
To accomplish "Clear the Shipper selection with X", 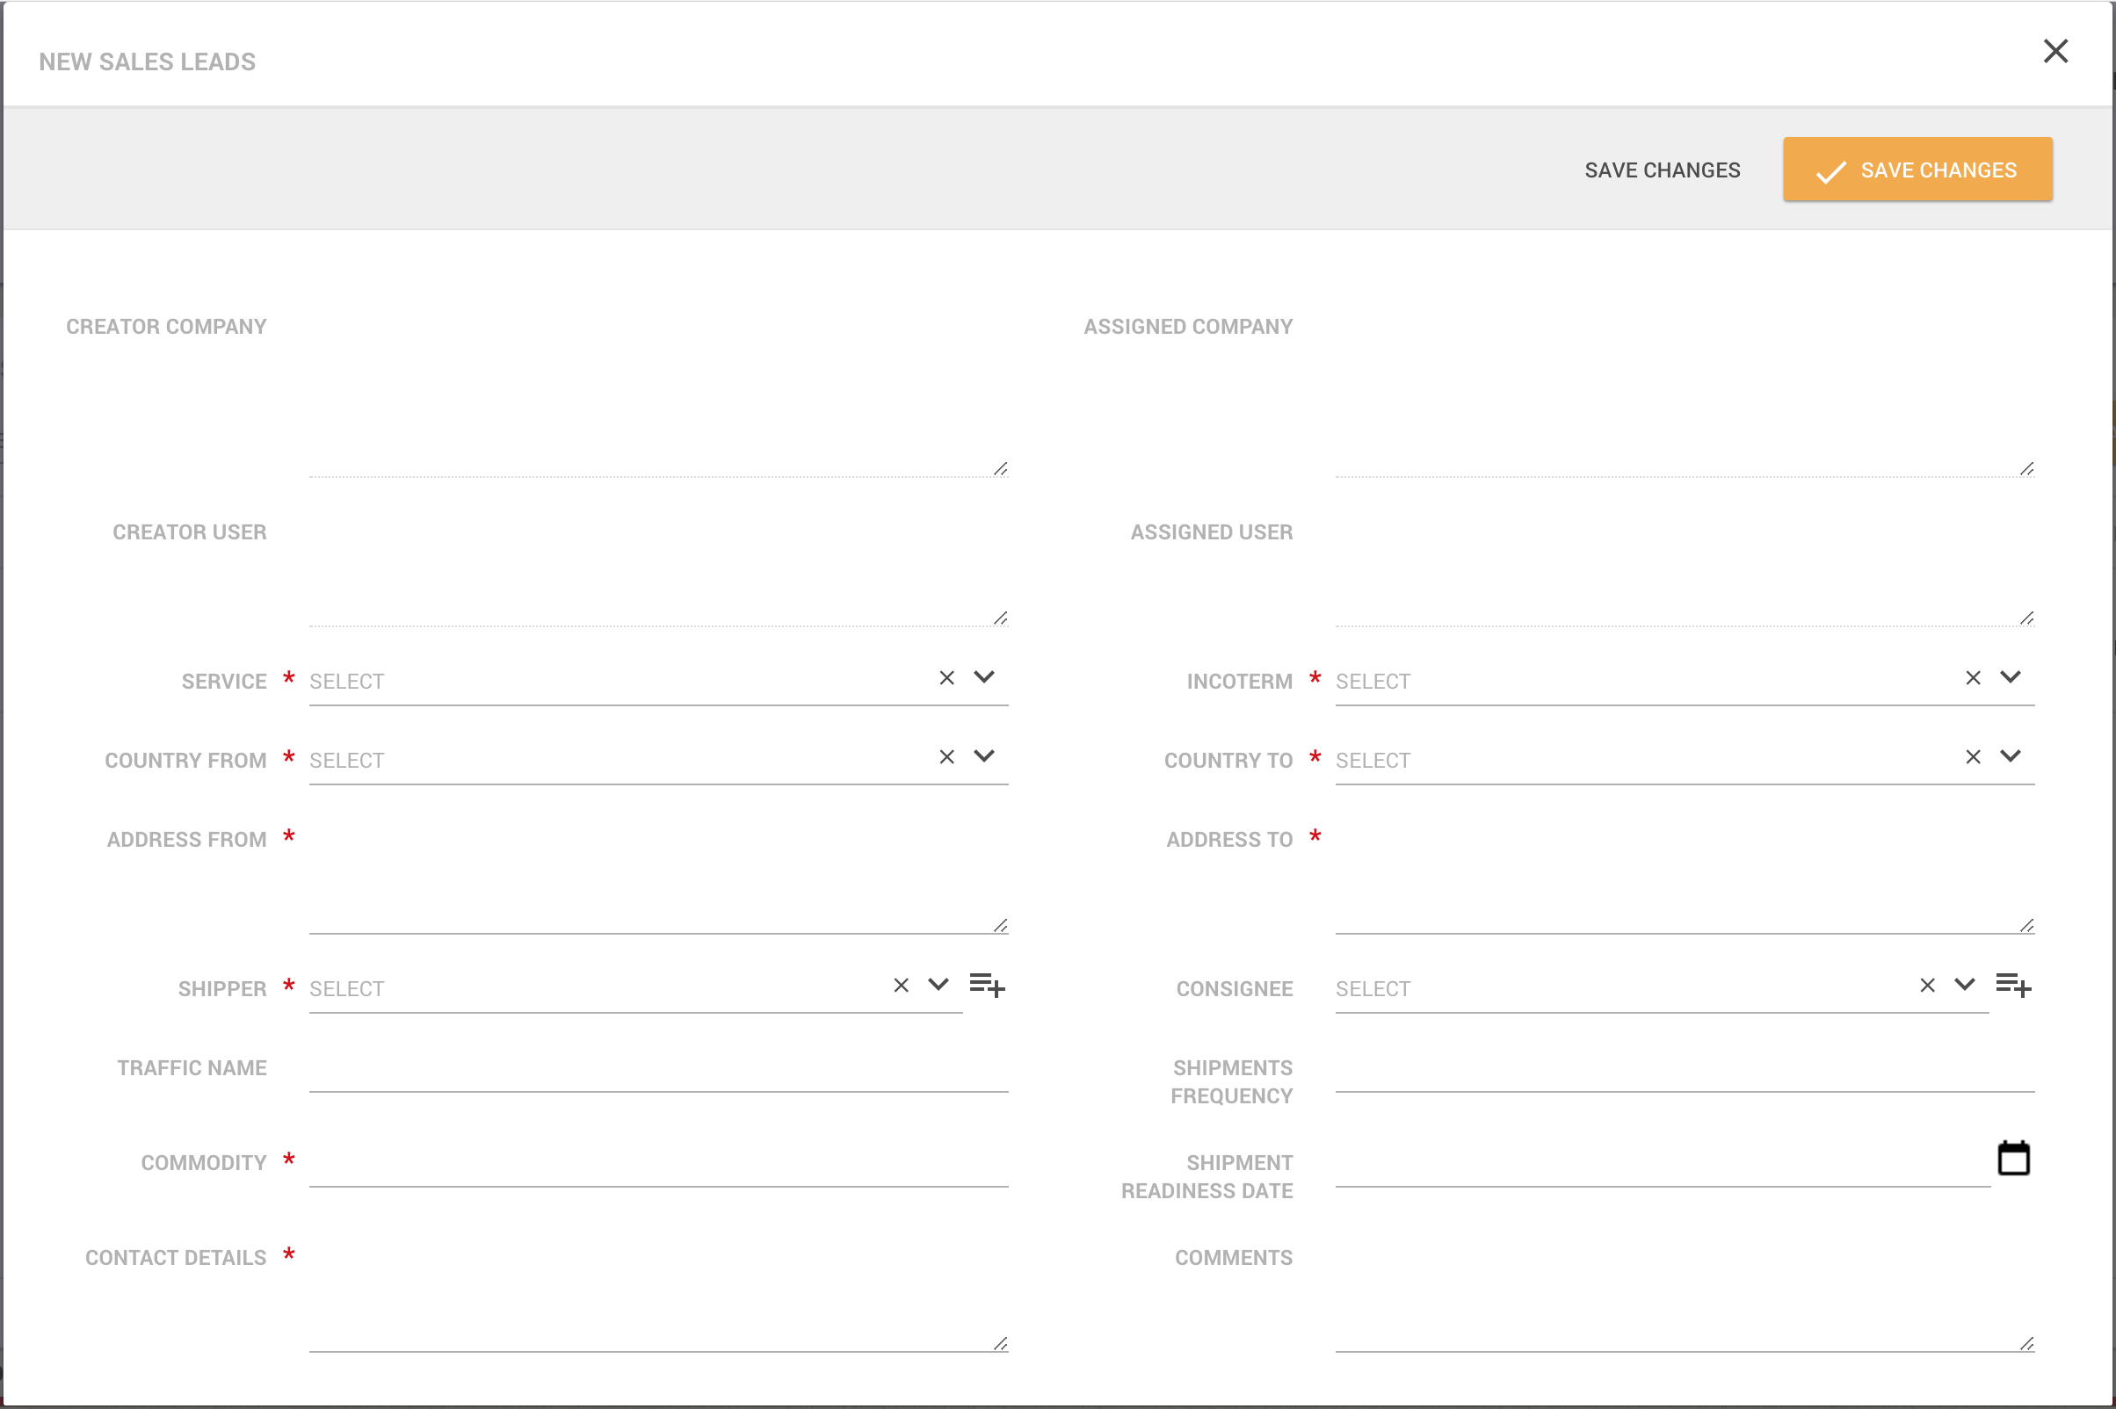I will tap(901, 986).
